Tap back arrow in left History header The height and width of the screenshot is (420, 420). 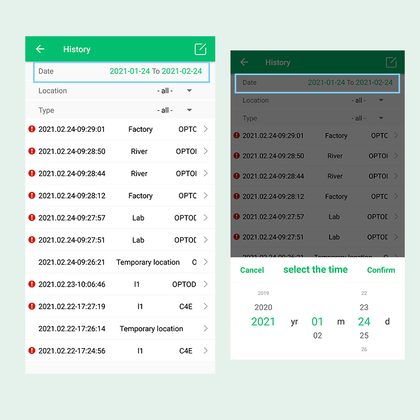click(40, 49)
